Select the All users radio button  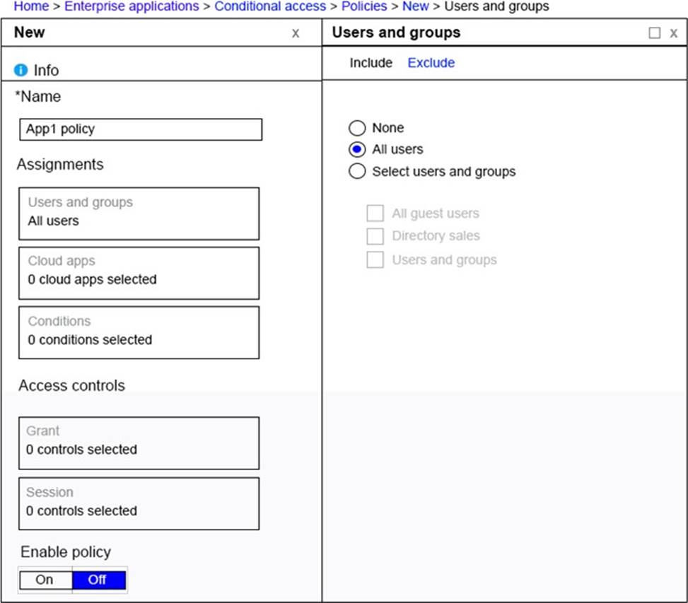tap(357, 149)
